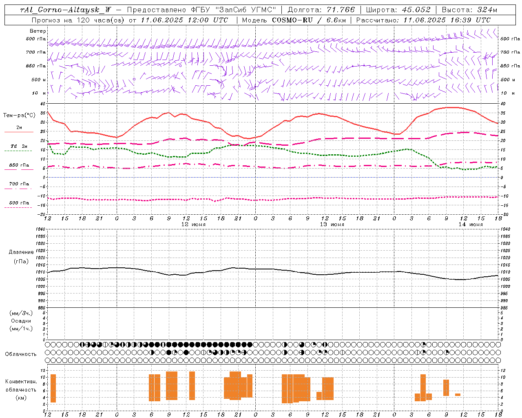
Task: Click the Модель COSMO-RU / 6.6км text
Action: pyautogui.click(x=294, y=20)
